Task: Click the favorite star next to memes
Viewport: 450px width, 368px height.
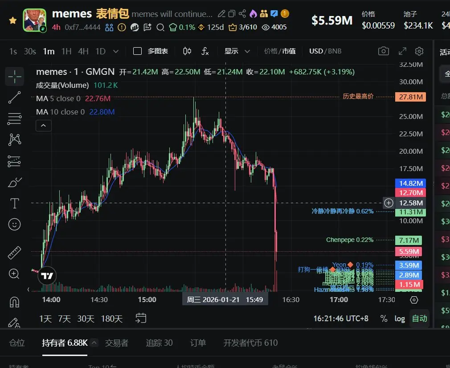Action: tap(12, 20)
